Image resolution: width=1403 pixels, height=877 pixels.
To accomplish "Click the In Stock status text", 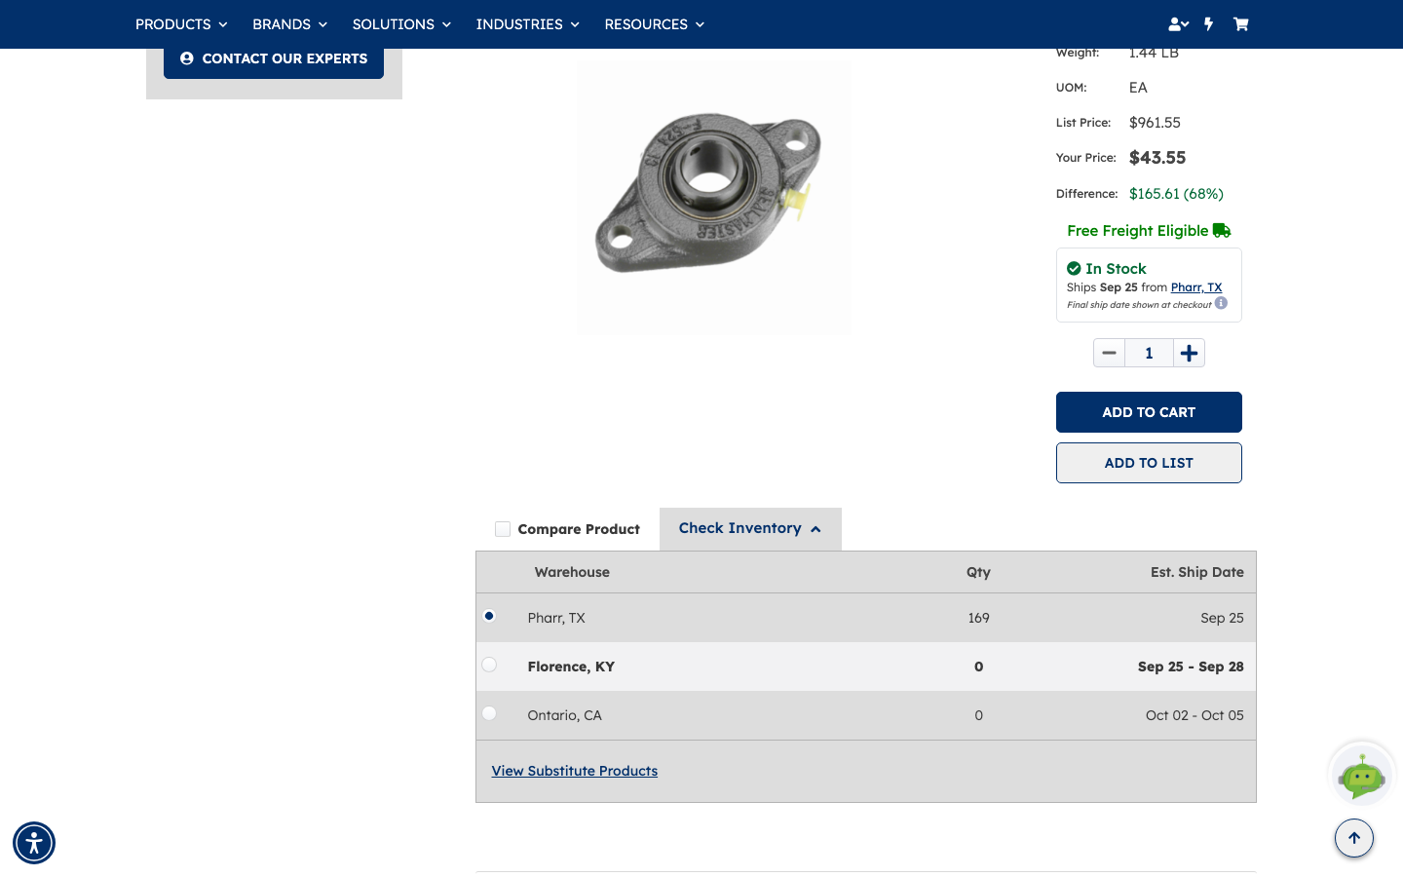I will (x=1116, y=269).
